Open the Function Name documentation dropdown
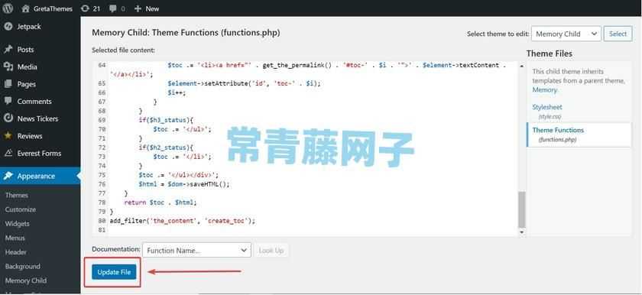642x295 pixels. [x=197, y=251]
